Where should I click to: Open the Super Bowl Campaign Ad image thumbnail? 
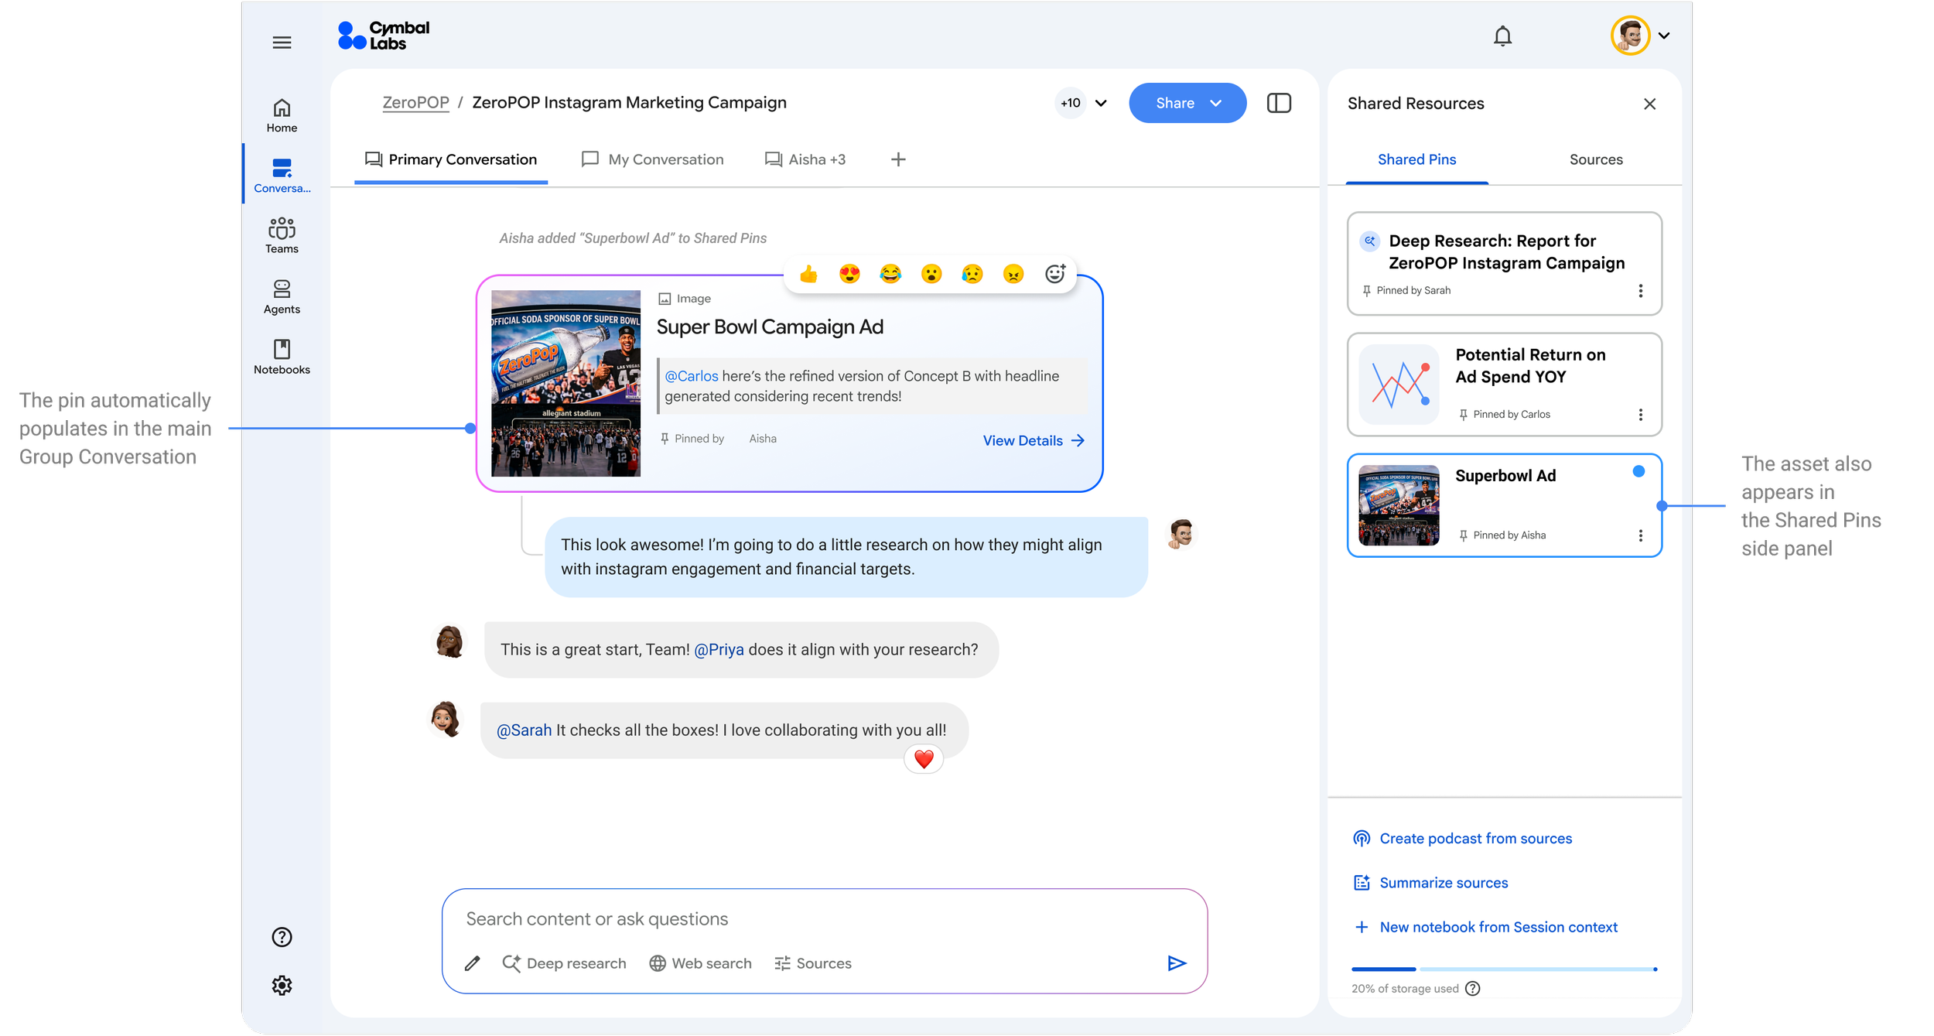[566, 383]
